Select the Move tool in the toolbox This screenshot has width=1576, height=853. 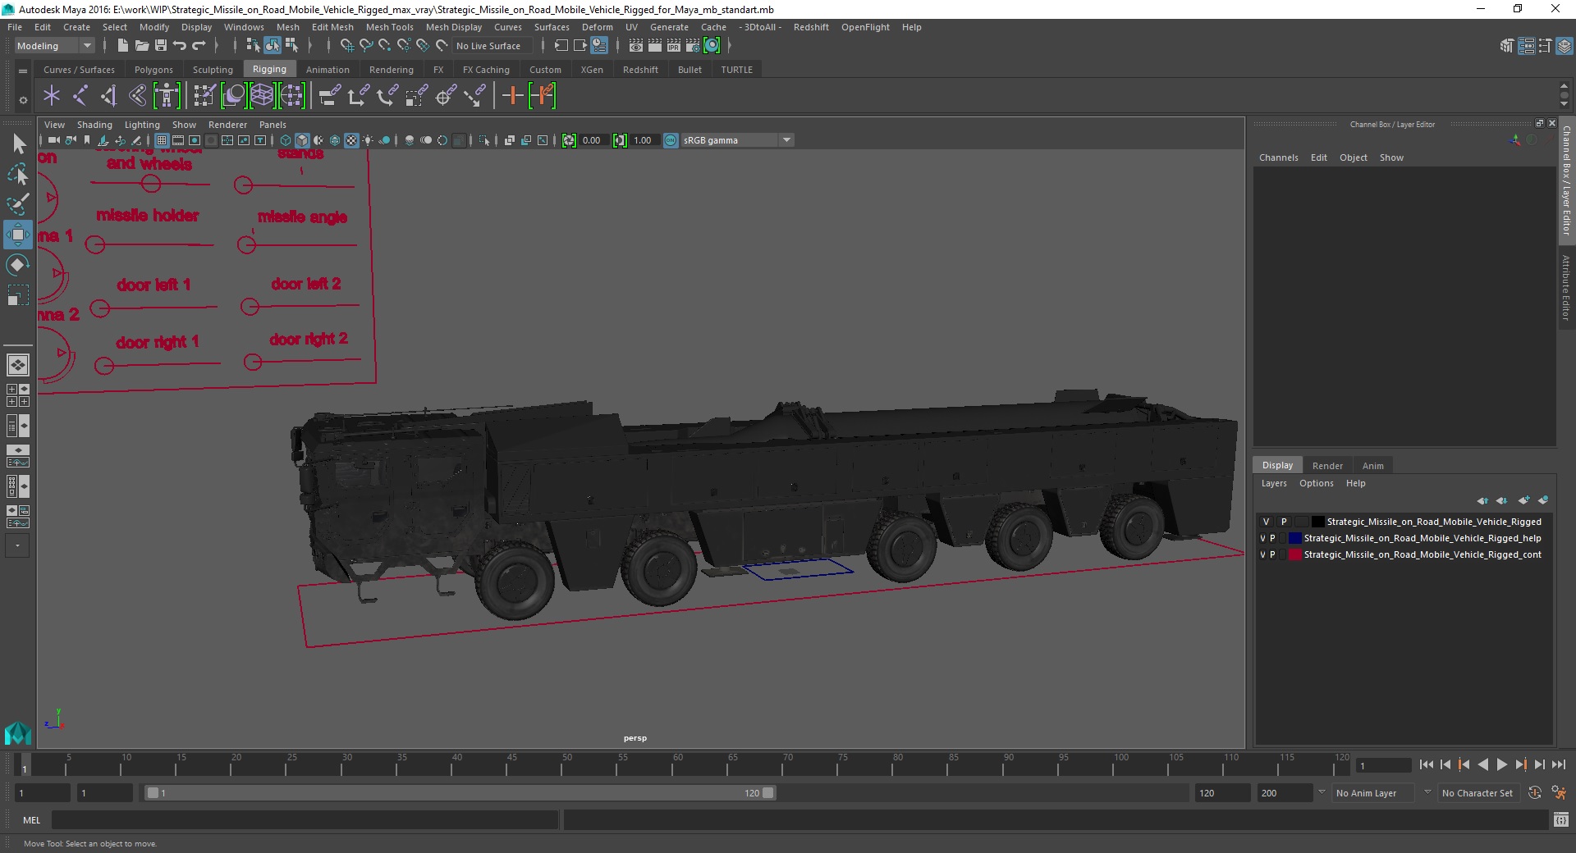coord(17,235)
